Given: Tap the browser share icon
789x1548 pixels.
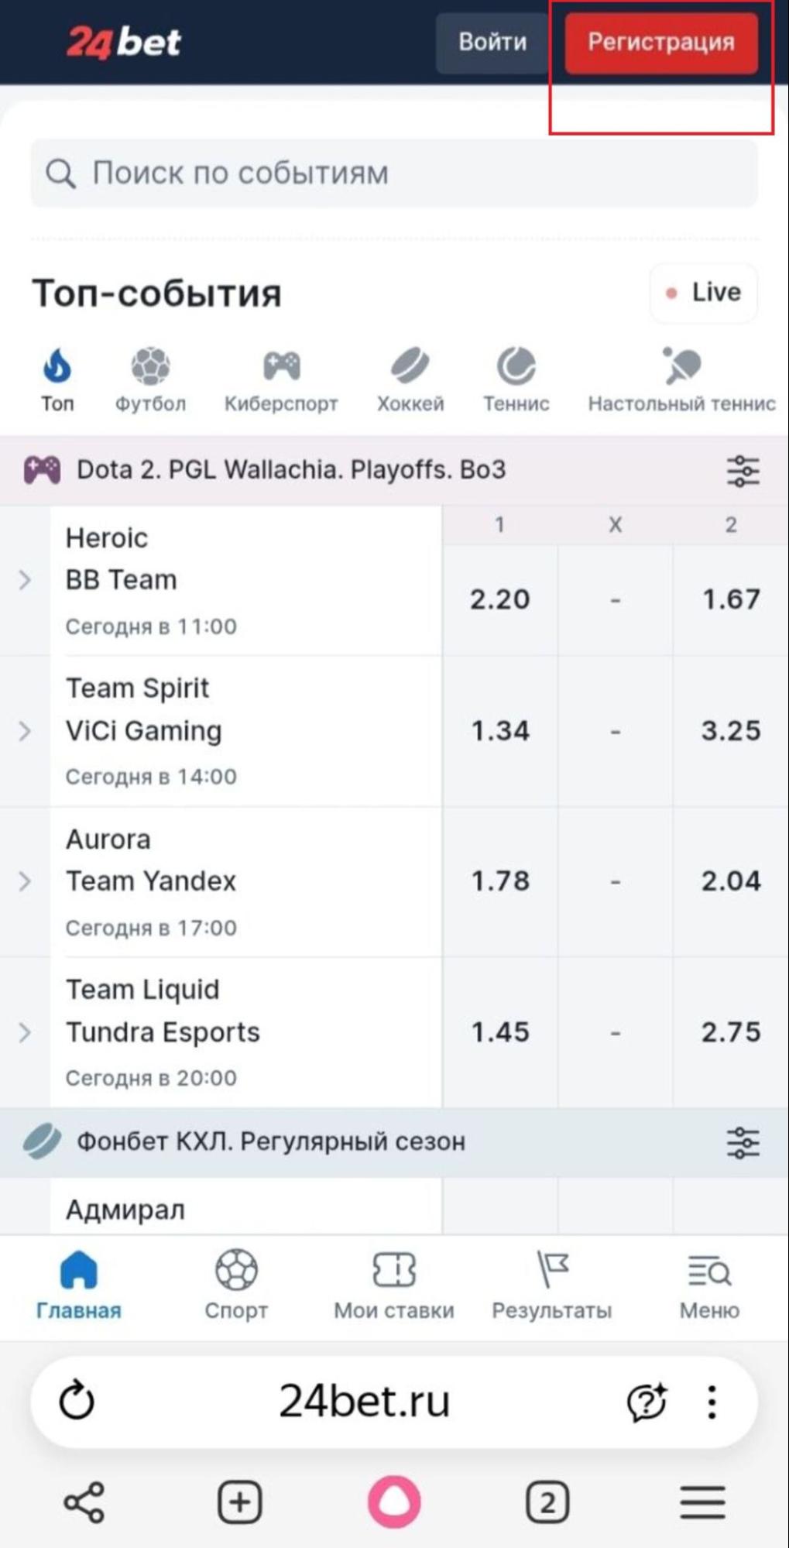Looking at the screenshot, I should pos(84,1502).
